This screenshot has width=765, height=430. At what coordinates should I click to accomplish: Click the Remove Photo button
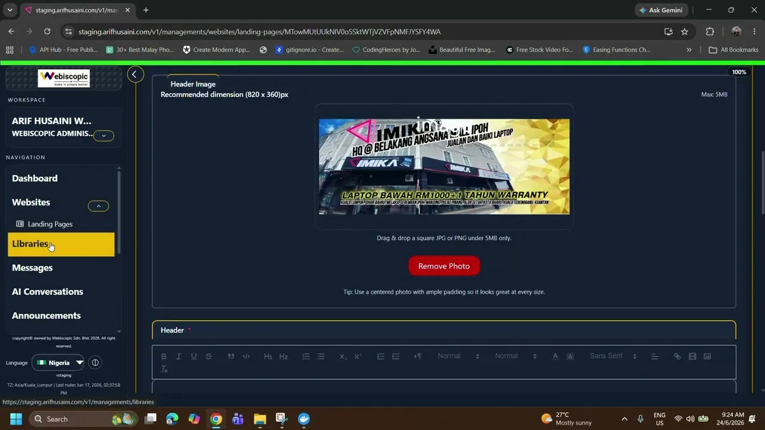pos(444,266)
